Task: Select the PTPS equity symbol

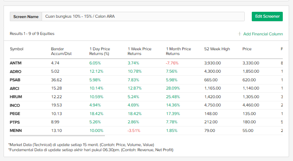Action: click(x=15, y=123)
